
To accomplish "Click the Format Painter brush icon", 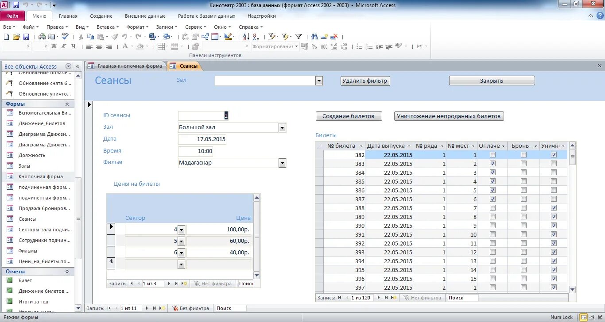I will (x=115, y=37).
